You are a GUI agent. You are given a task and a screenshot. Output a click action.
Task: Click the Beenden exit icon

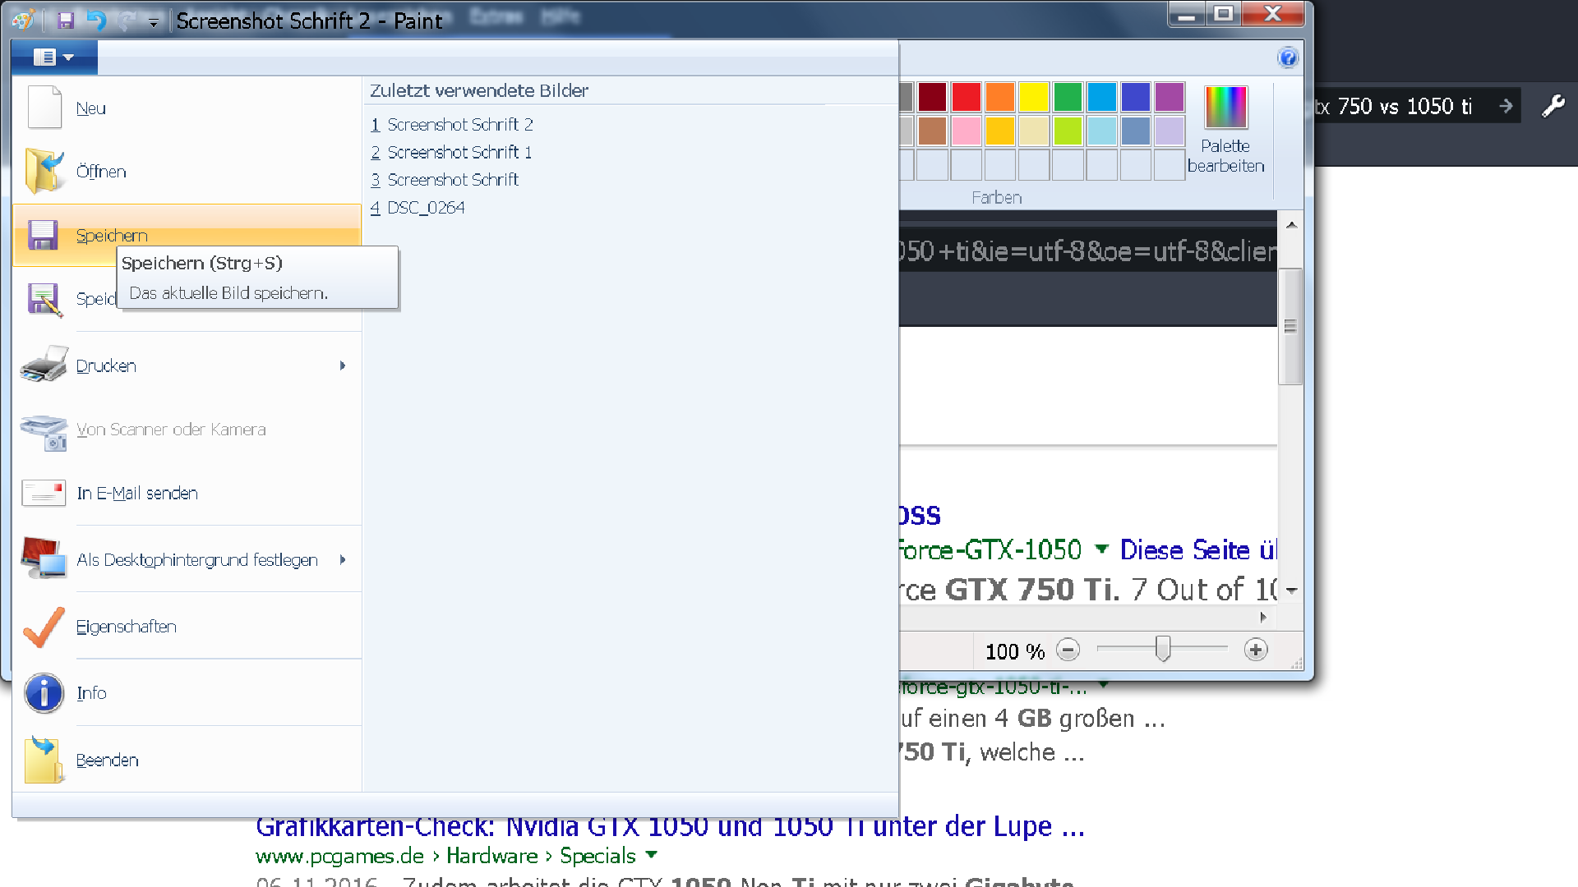pos(44,760)
